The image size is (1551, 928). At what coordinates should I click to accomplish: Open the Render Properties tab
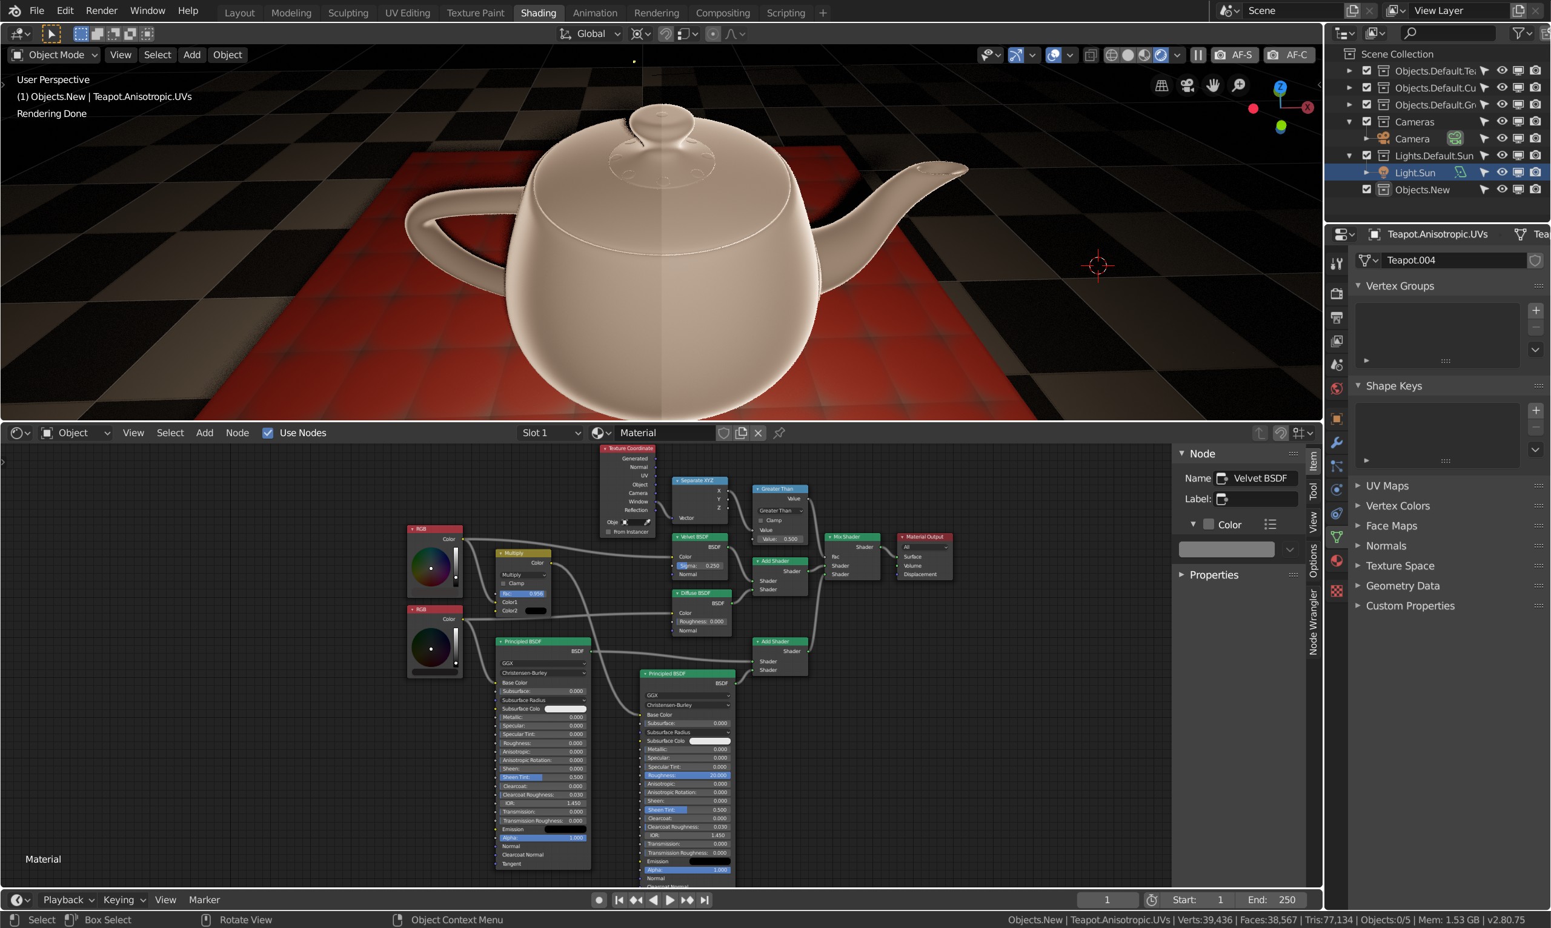click(x=1337, y=292)
